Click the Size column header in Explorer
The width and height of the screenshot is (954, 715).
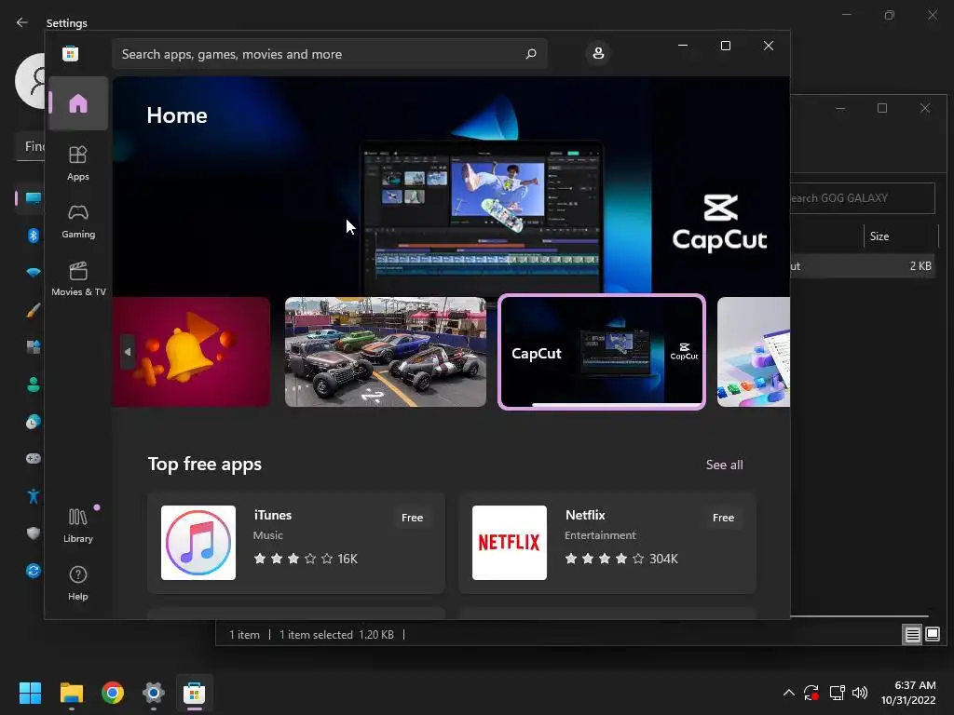coord(901,236)
